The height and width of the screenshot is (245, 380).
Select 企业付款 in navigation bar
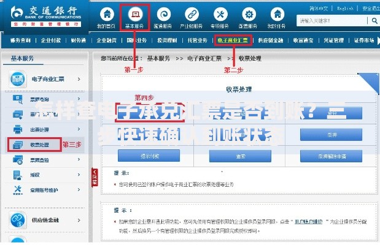coord(51,40)
